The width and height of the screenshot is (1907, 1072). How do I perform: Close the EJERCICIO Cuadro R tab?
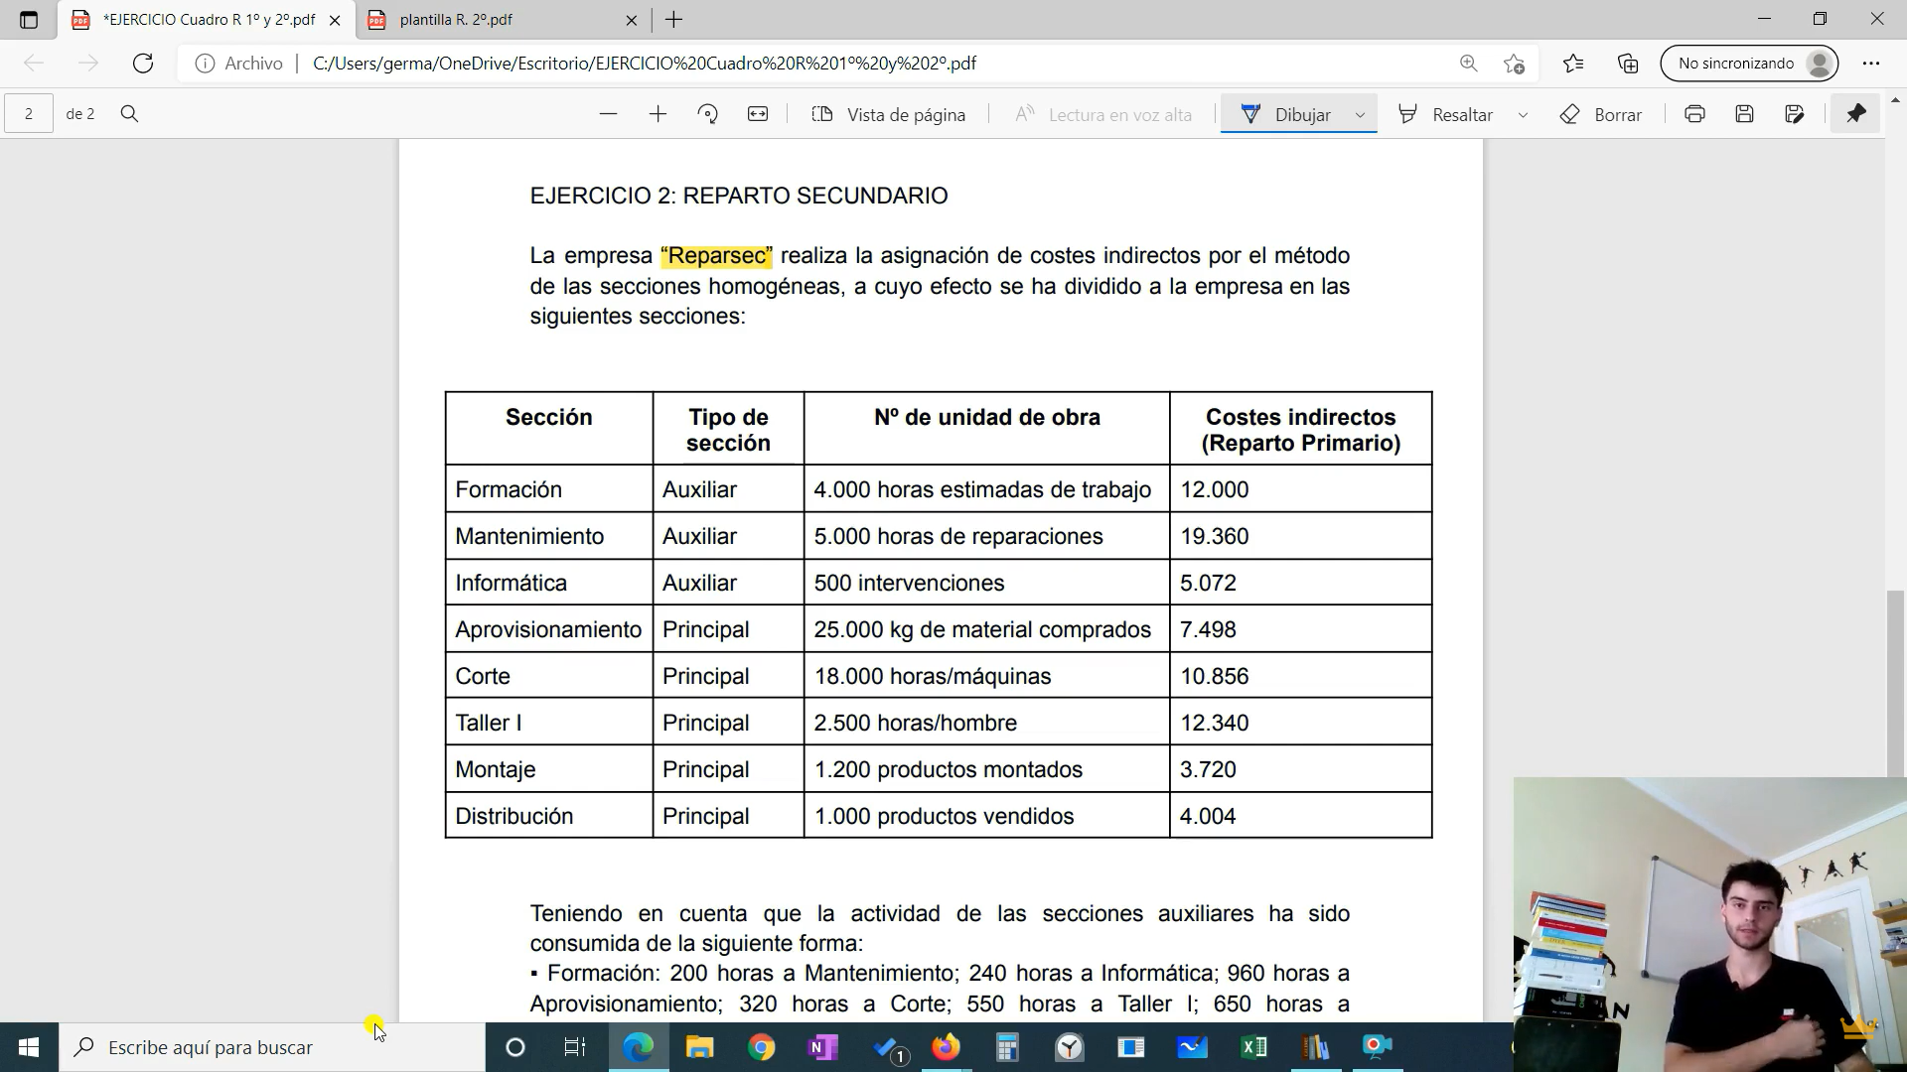click(335, 20)
